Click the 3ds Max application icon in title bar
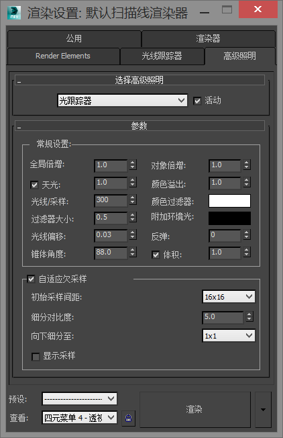The image size is (283, 438). click(x=14, y=13)
